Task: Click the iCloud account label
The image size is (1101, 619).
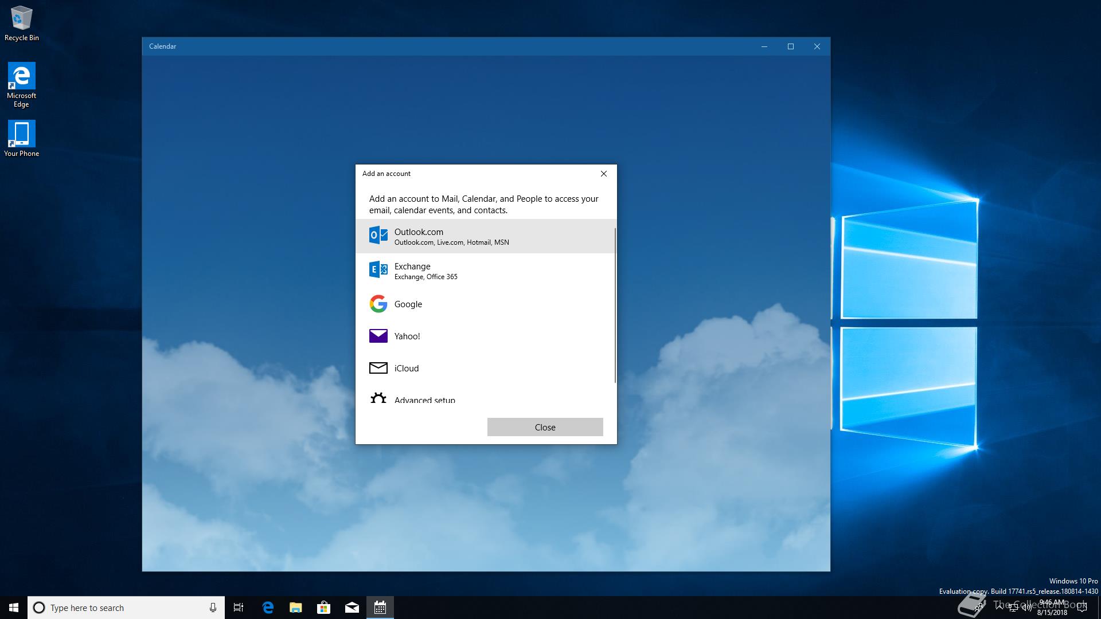Action: click(x=407, y=369)
